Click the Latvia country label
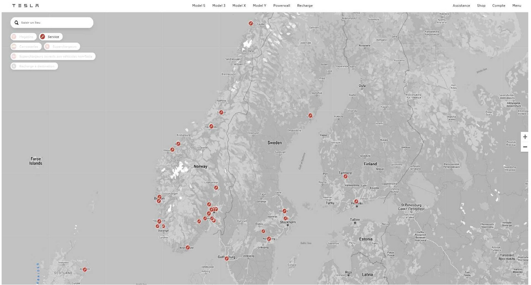531x285 pixels. pos(367,274)
